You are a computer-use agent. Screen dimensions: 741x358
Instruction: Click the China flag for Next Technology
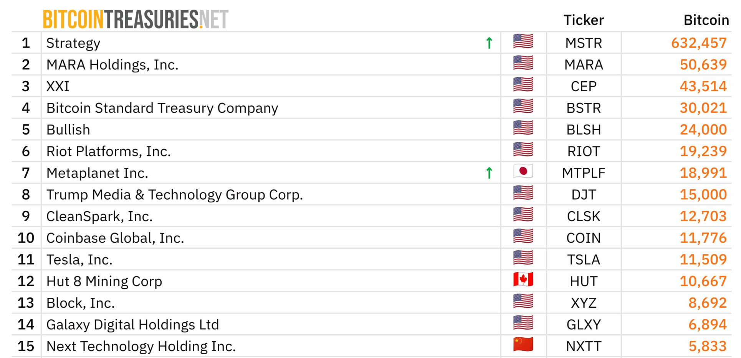pos(523,345)
